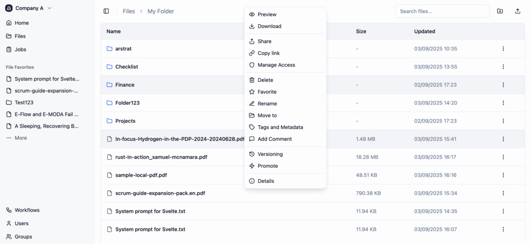Screen dimensions: 531x244
Task: Toggle the sidebar panel icon
Action: (x=106, y=11)
